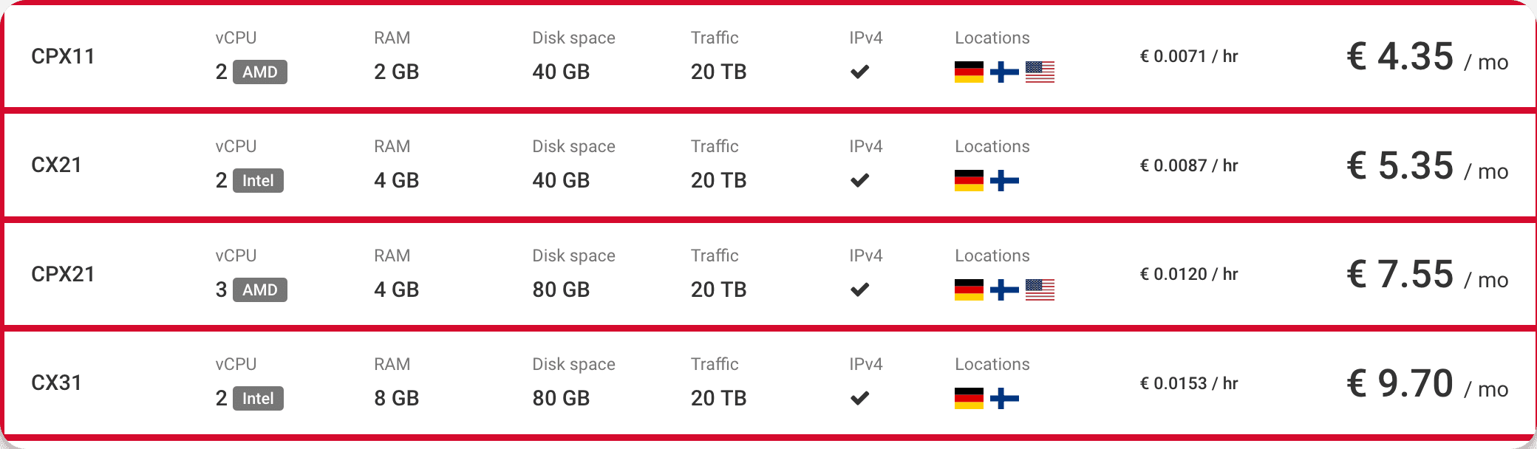The image size is (1537, 449).
Task: Select the CPX11 server plan name
Action: click(63, 56)
